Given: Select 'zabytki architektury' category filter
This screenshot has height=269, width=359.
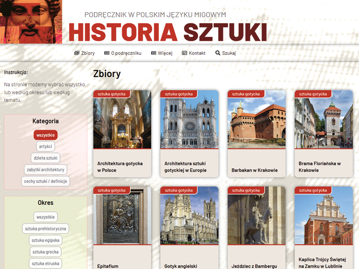Looking at the screenshot, I should coord(46,170).
